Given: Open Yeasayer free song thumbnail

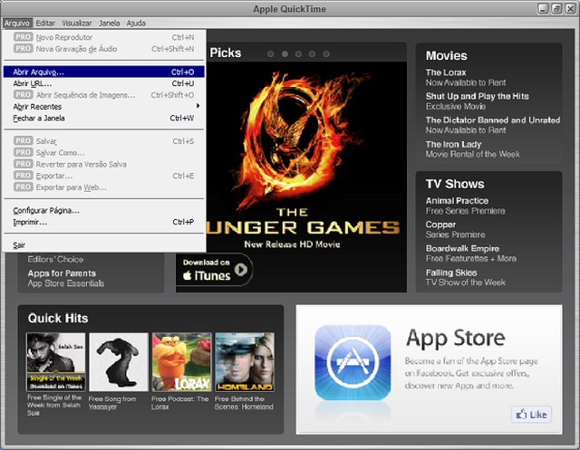Looking at the screenshot, I should coord(119,362).
